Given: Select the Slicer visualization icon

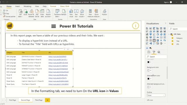Looking at the screenshot, I should (151, 40).
